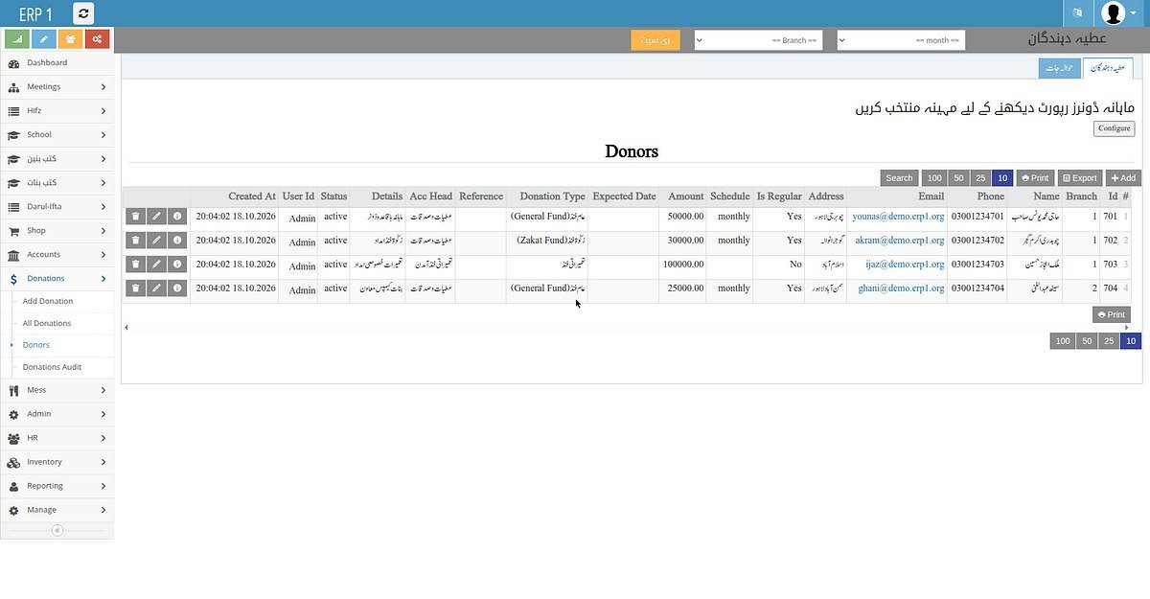1150x599 pixels.
Task: Open the orange users shortcut button
Action: [70, 39]
